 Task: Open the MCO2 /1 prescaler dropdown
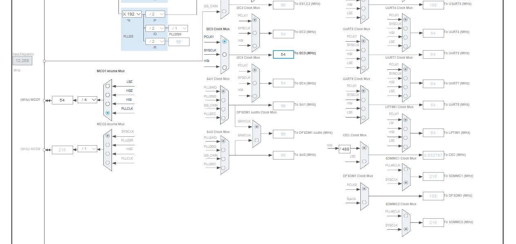point(87,149)
